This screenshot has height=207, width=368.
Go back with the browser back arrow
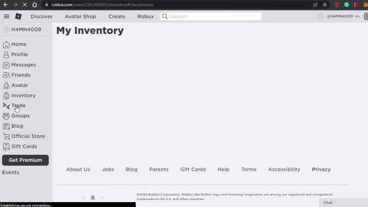coord(6,5)
